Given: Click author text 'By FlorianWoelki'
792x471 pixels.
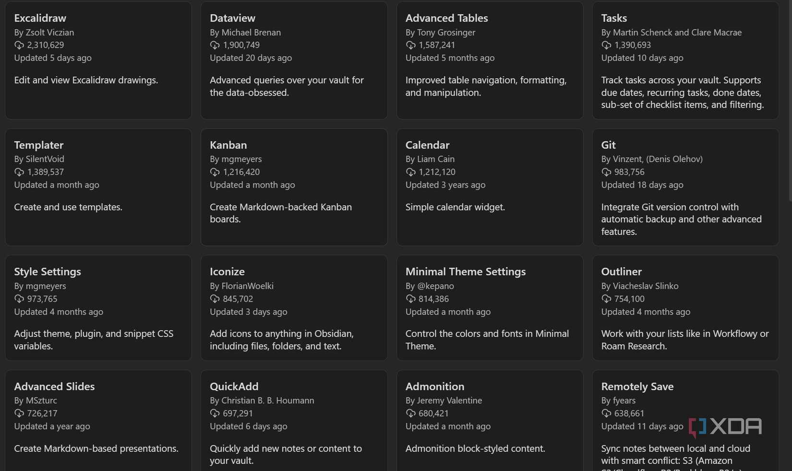Looking at the screenshot, I should pos(241,286).
